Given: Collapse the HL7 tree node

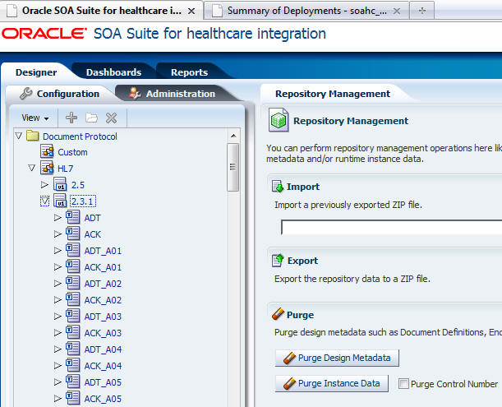Looking at the screenshot, I should coord(31,168).
